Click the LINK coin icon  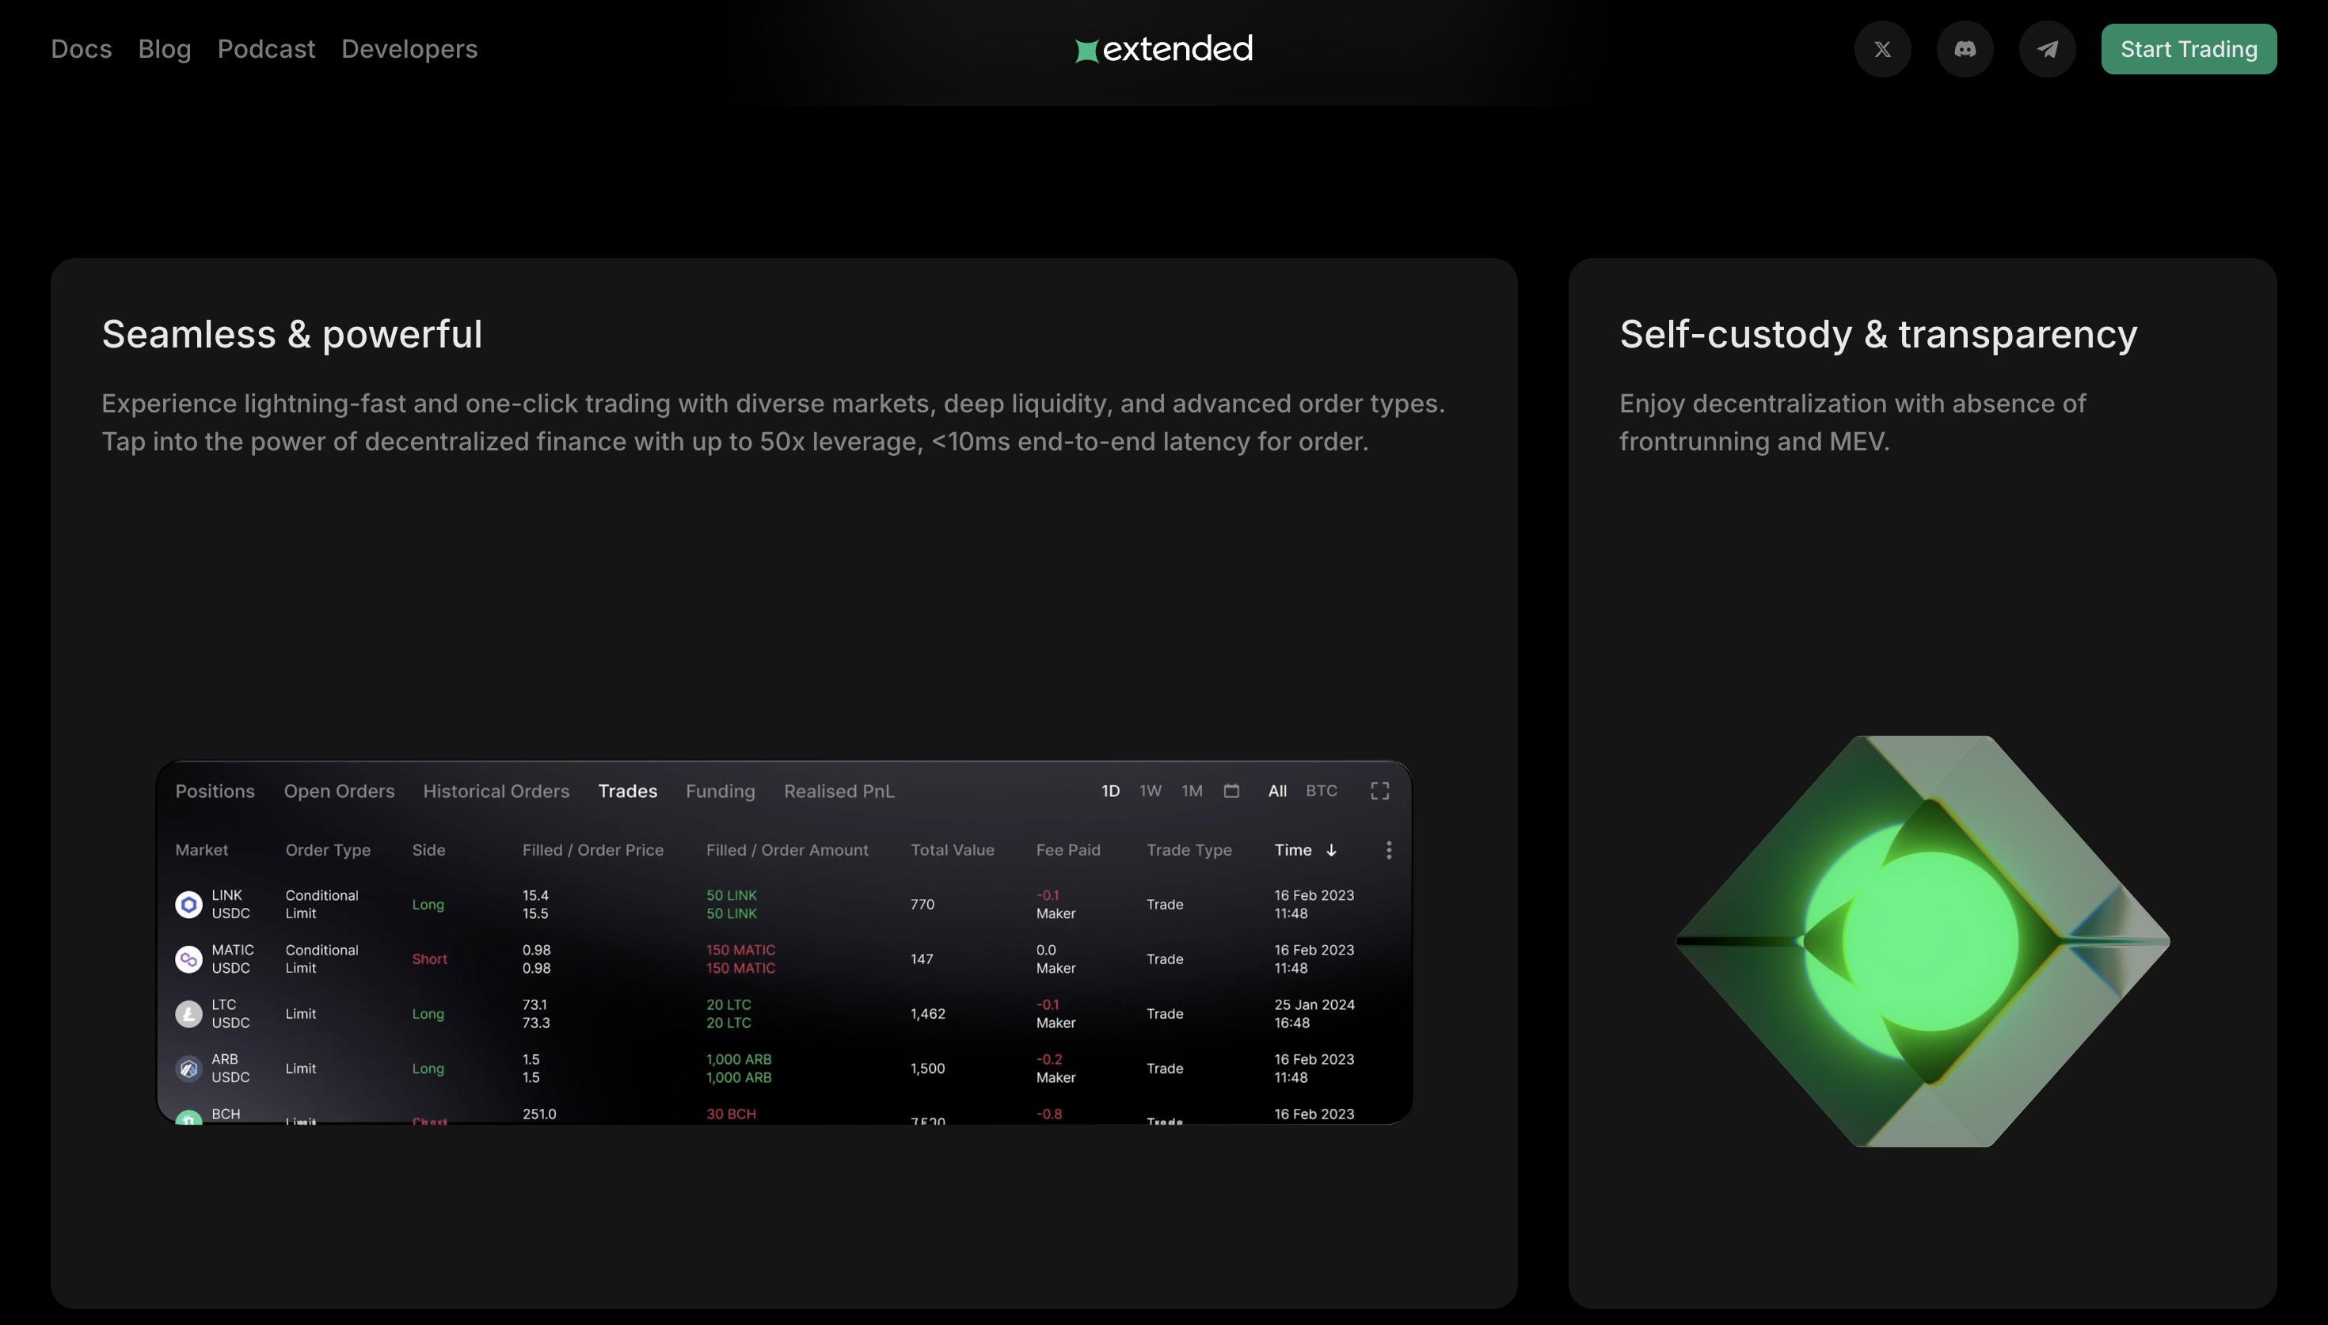tap(188, 905)
